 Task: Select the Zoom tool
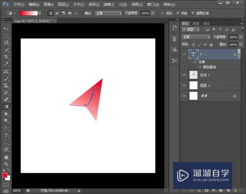point(6,164)
